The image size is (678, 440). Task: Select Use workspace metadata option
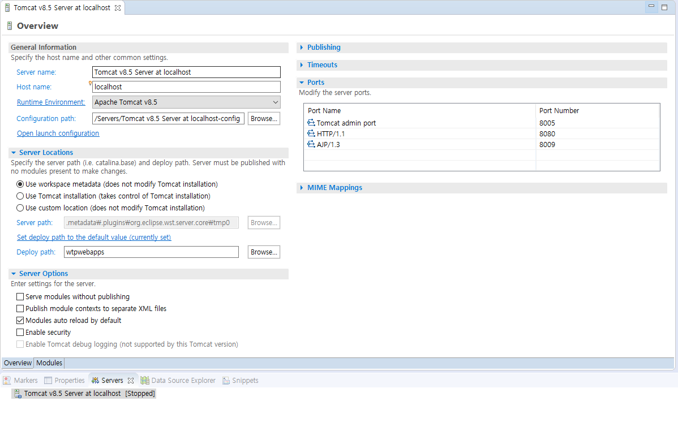point(20,184)
